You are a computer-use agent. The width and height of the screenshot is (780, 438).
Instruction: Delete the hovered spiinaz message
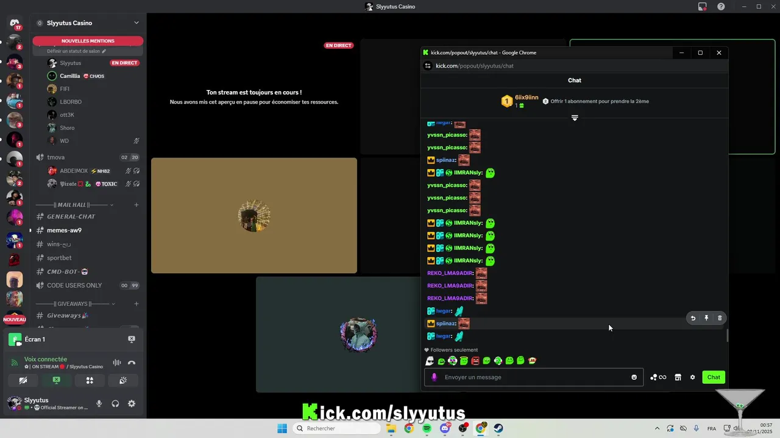click(x=720, y=318)
